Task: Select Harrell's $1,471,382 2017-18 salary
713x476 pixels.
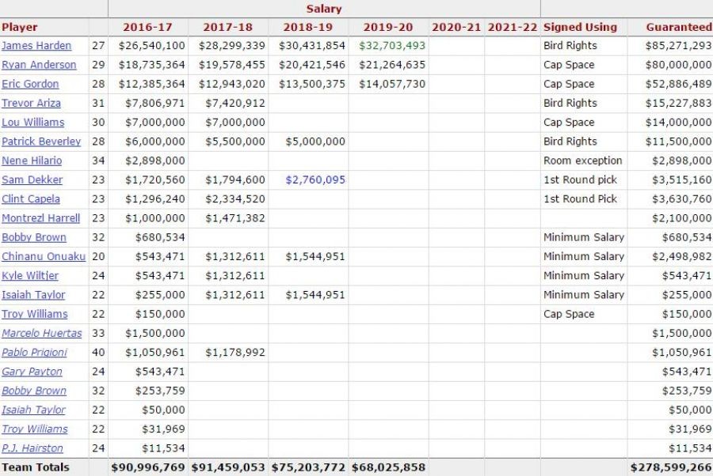Action: [x=235, y=218]
